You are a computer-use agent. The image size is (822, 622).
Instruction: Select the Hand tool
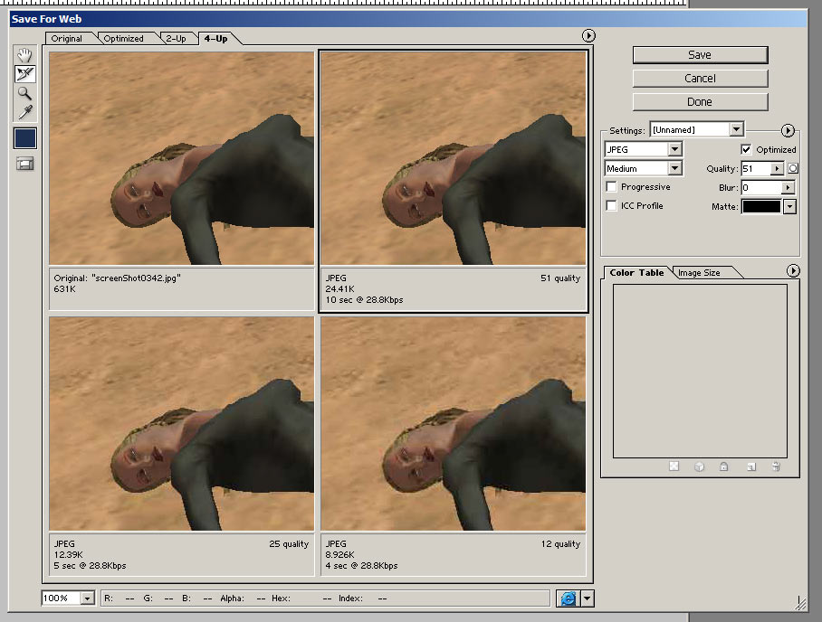pos(24,55)
